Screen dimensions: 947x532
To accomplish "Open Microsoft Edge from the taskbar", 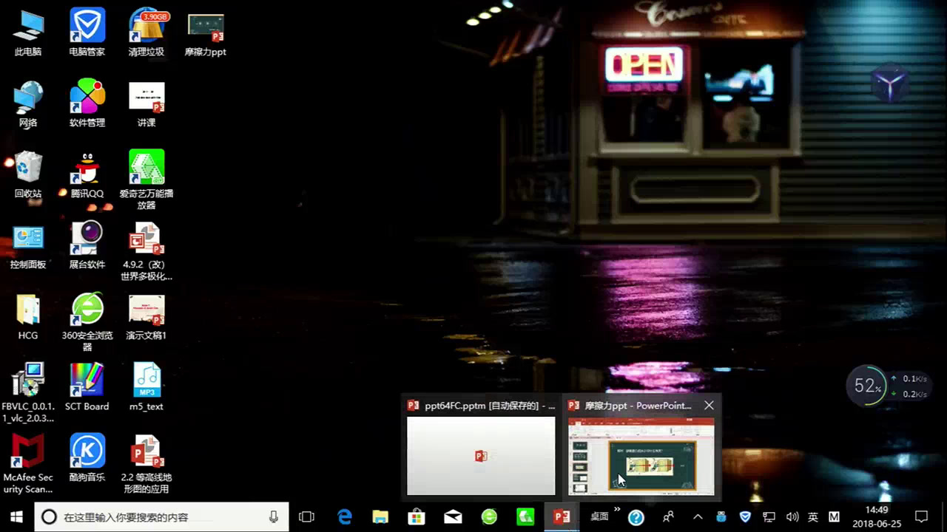I will click(345, 516).
